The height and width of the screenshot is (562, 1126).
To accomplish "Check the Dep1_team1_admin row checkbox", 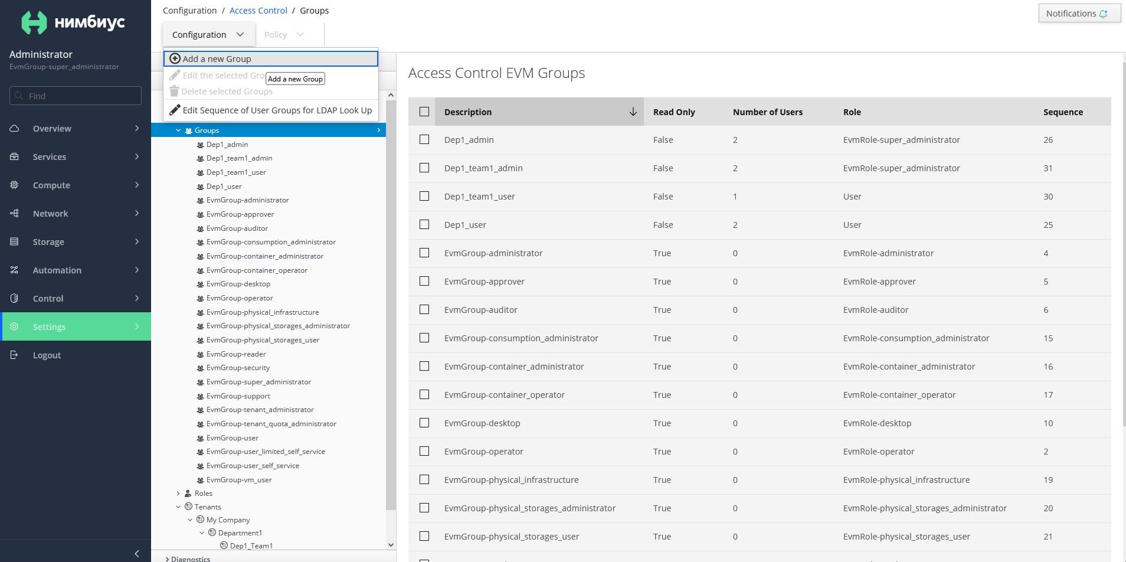I will tap(424, 168).
